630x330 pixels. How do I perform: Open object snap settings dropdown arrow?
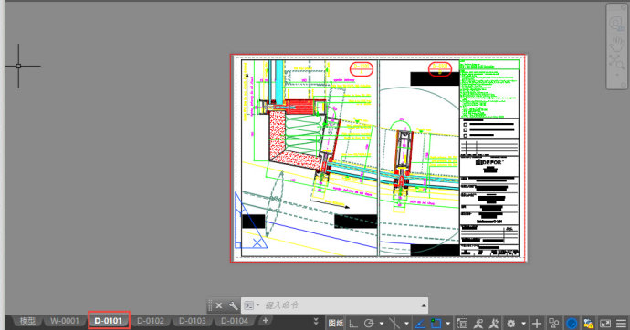click(x=448, y=324)
